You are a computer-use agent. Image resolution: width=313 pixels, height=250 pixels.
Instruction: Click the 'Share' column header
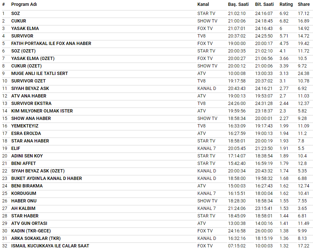point(304,4)
